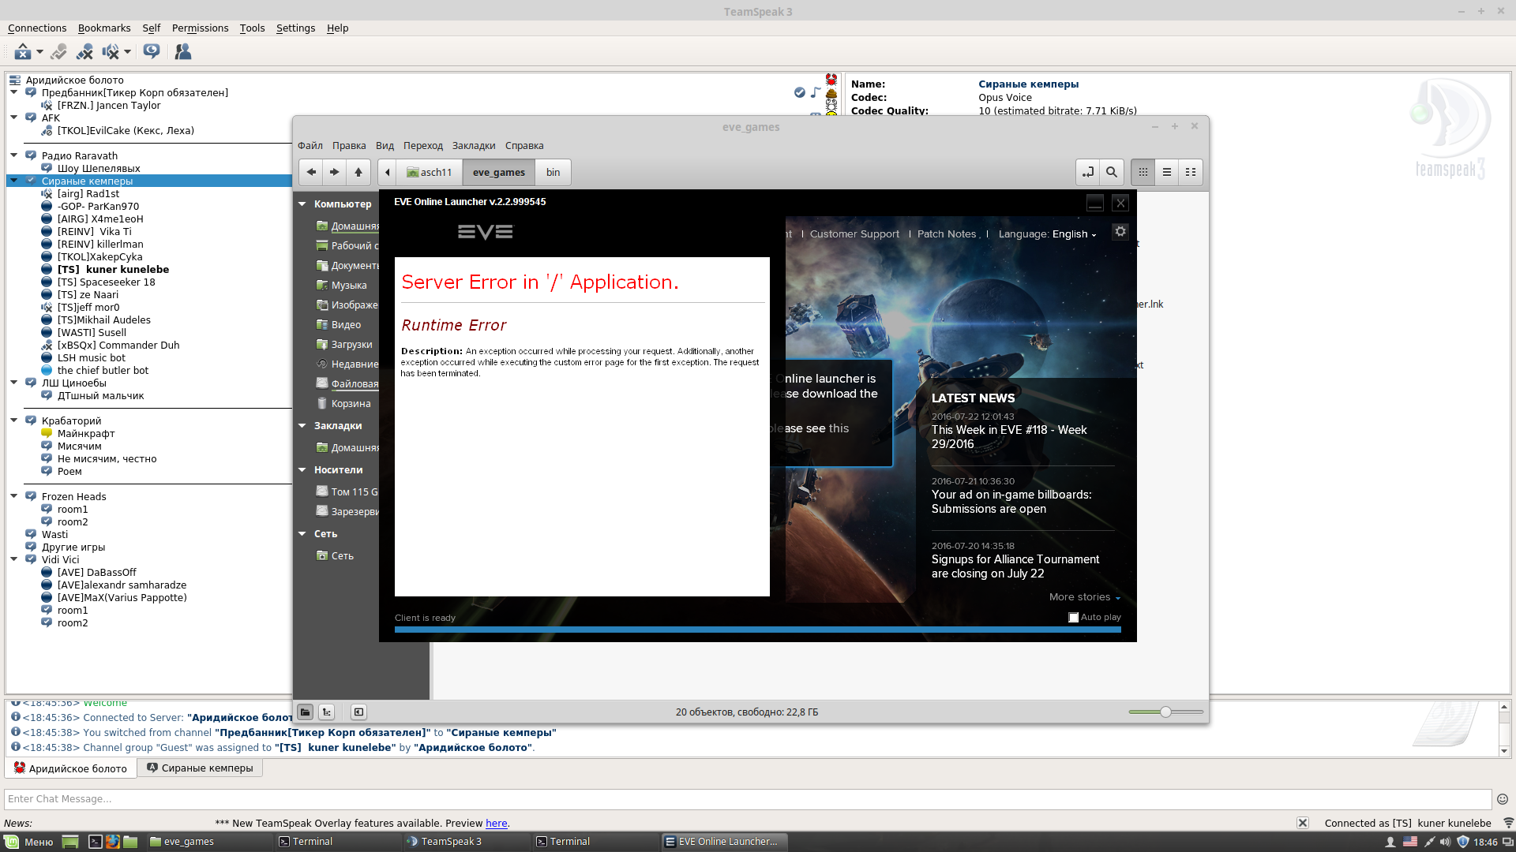Image resolution: width=1516 pixels, height=852 pixels.
Task: Toggle the tree view sidebar button in the file manager status bar
Action: click(327, 712)
